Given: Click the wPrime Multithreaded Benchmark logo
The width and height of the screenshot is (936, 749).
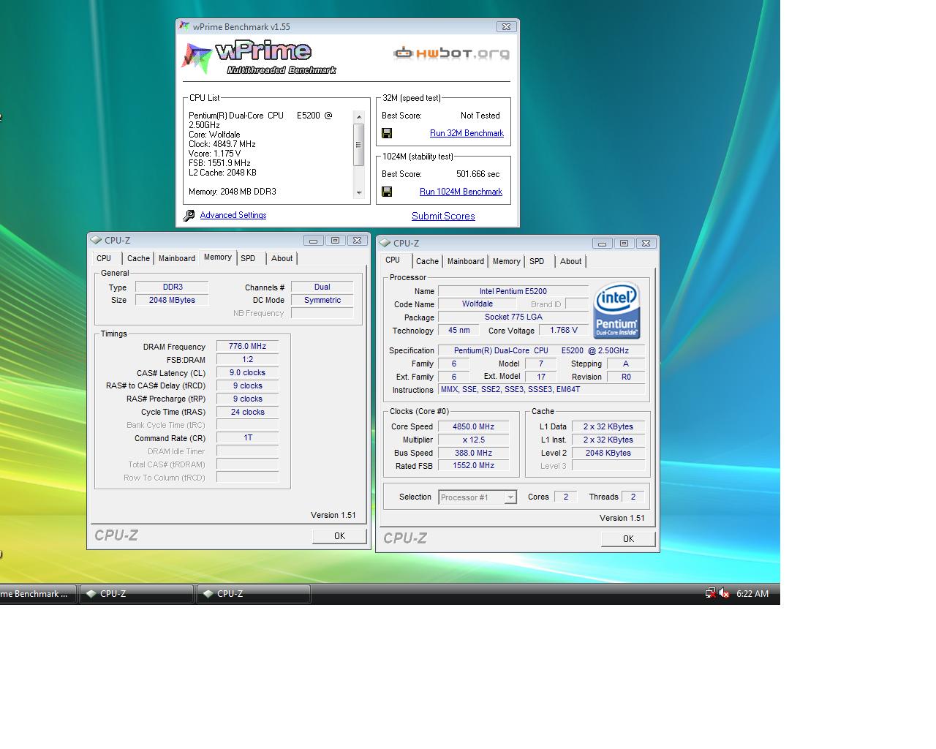Looking at the screenshot, I should (x=259, y=58).
